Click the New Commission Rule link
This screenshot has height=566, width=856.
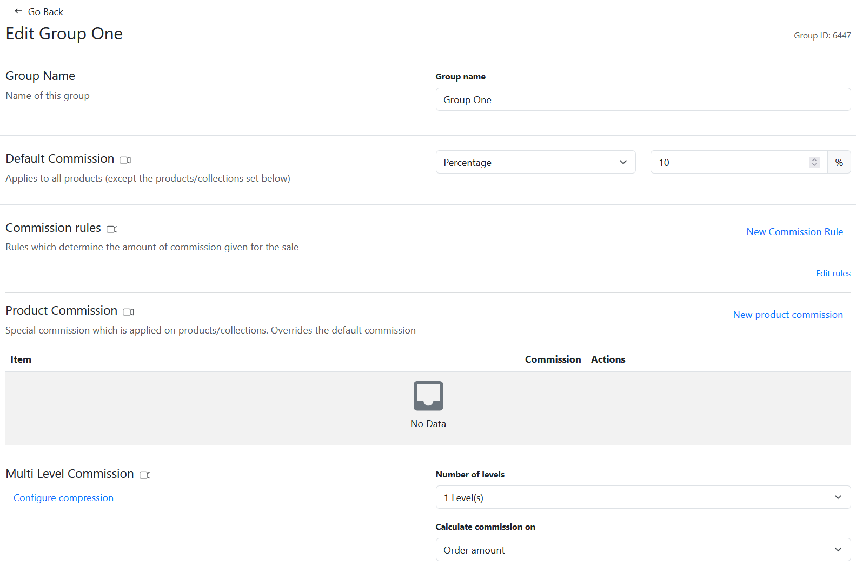(794, 232)
